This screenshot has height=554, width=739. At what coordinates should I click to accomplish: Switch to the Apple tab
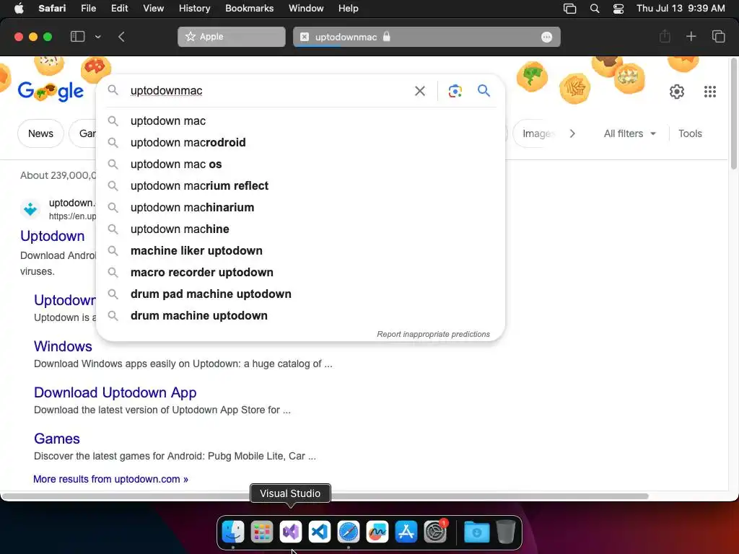232,37
